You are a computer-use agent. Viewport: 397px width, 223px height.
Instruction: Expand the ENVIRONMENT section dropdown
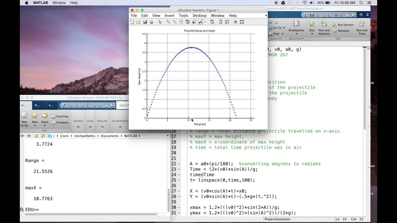coord(120,127)
